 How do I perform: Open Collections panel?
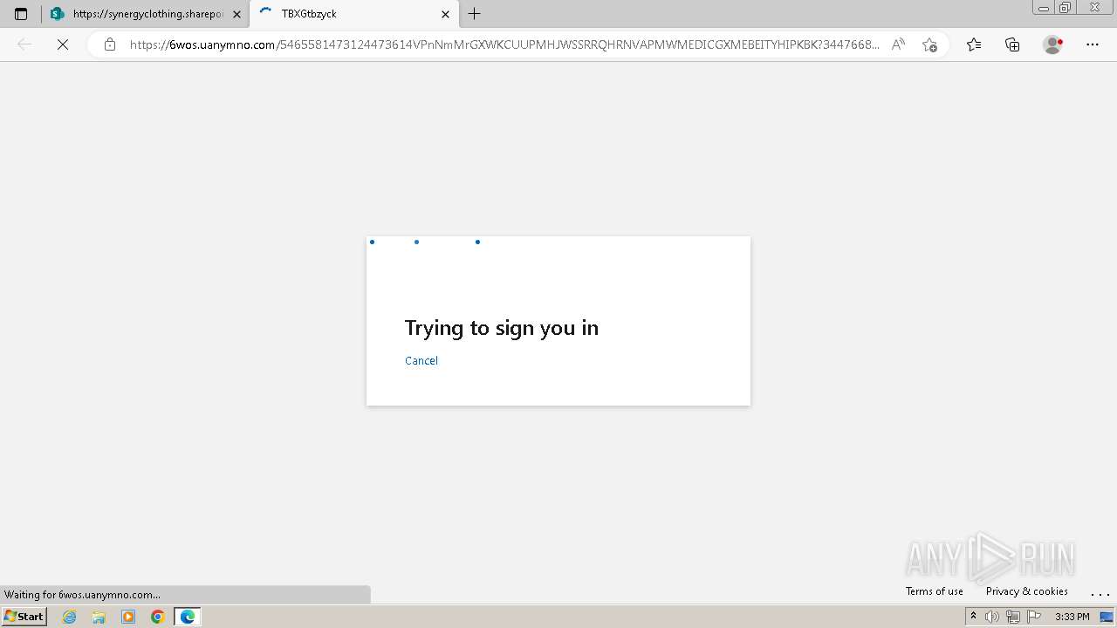(x=1012, y=44)
